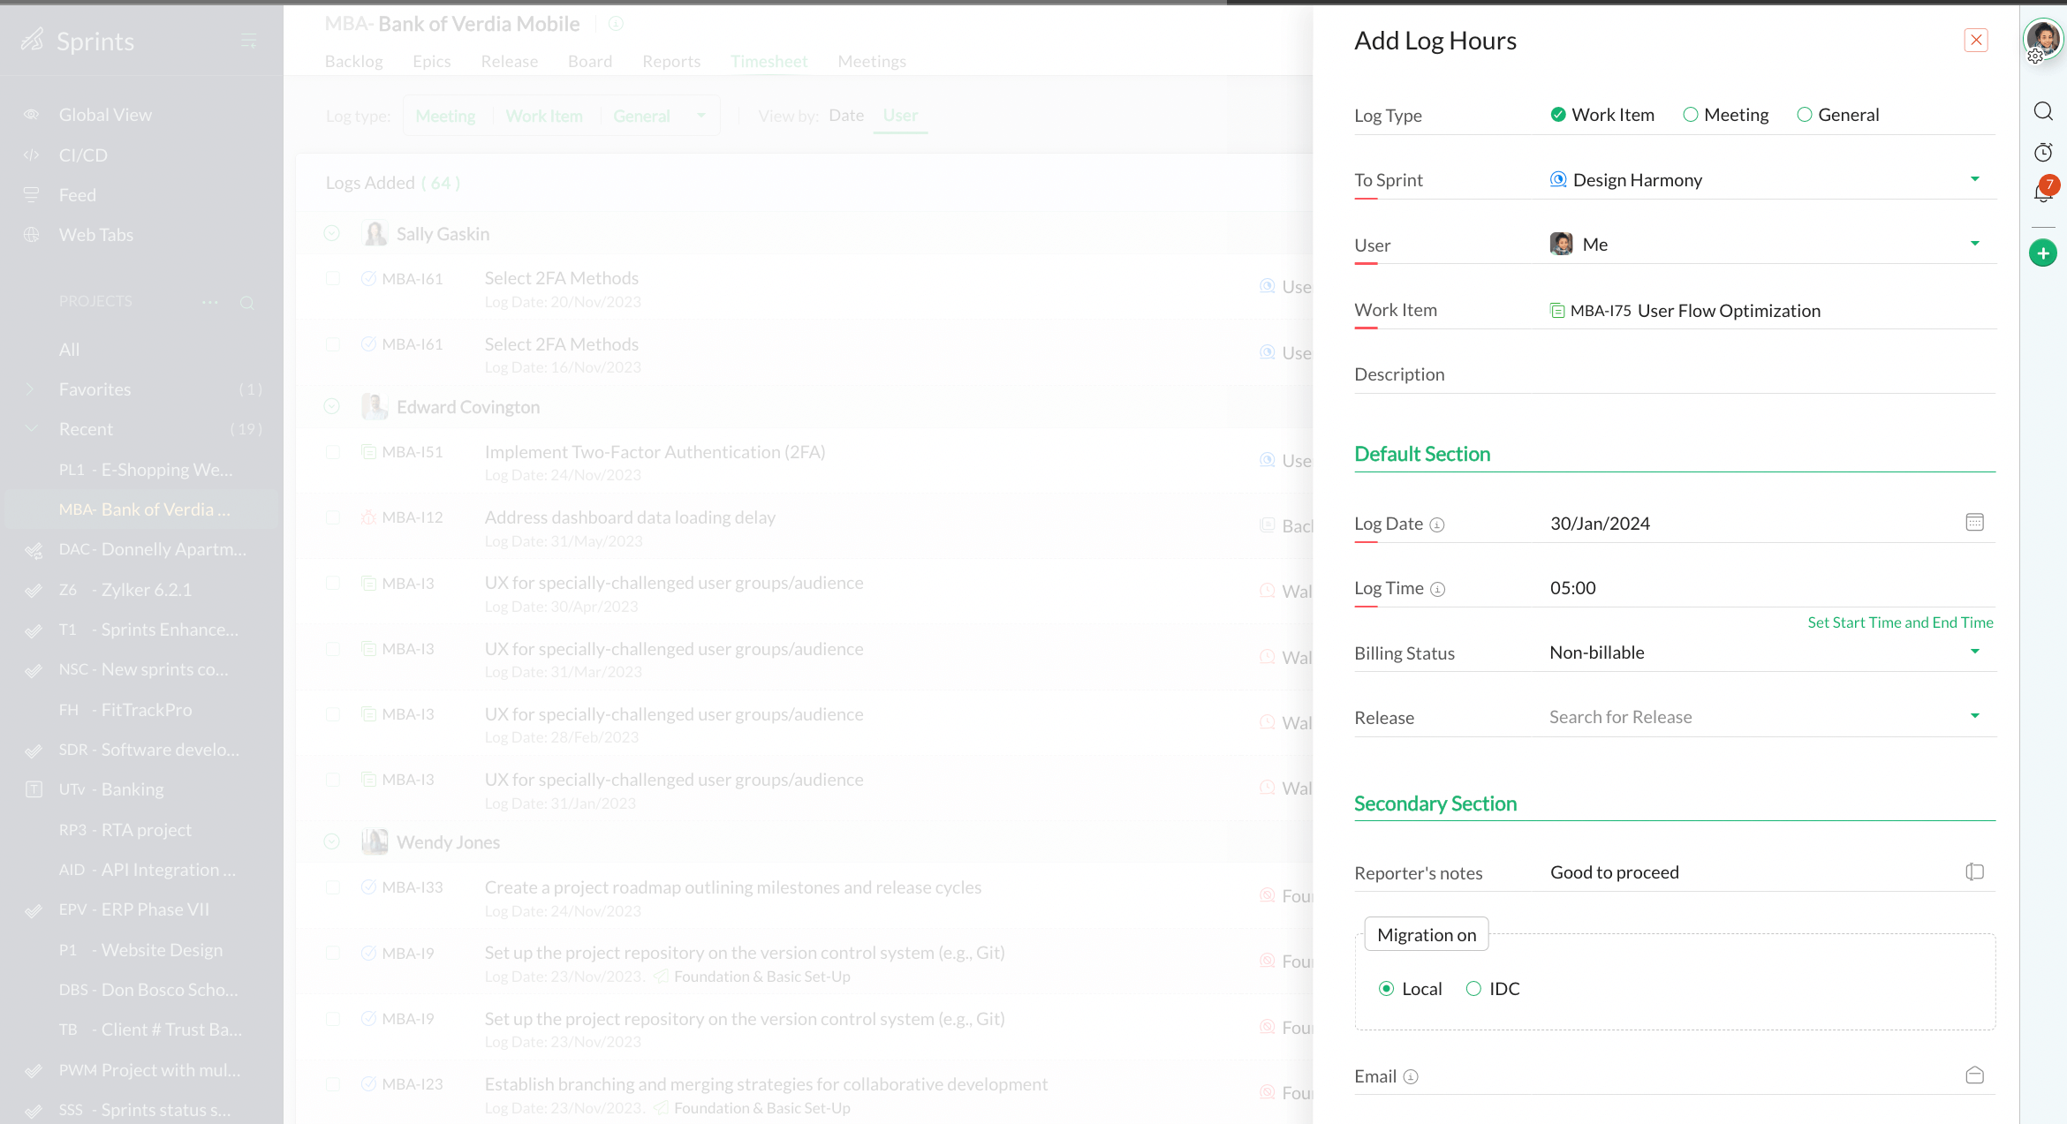
Task: Check the MBA-I12 log row checkbox
Action: click(333, 517)
